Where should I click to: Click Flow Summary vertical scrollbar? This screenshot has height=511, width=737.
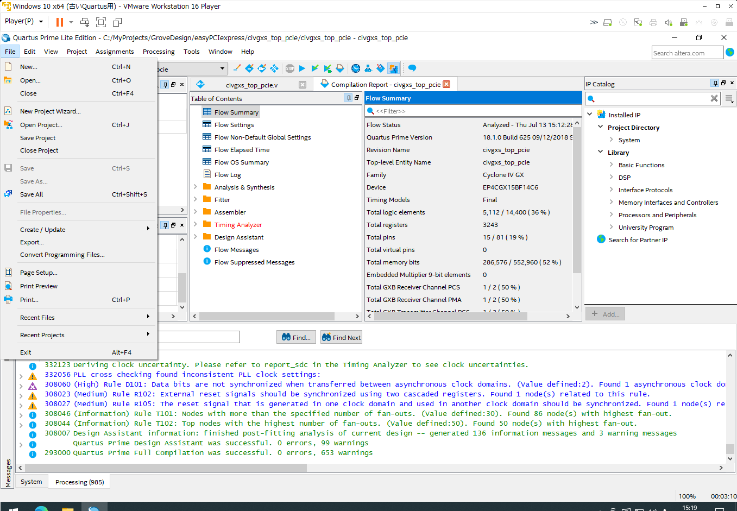coord(577,199)
